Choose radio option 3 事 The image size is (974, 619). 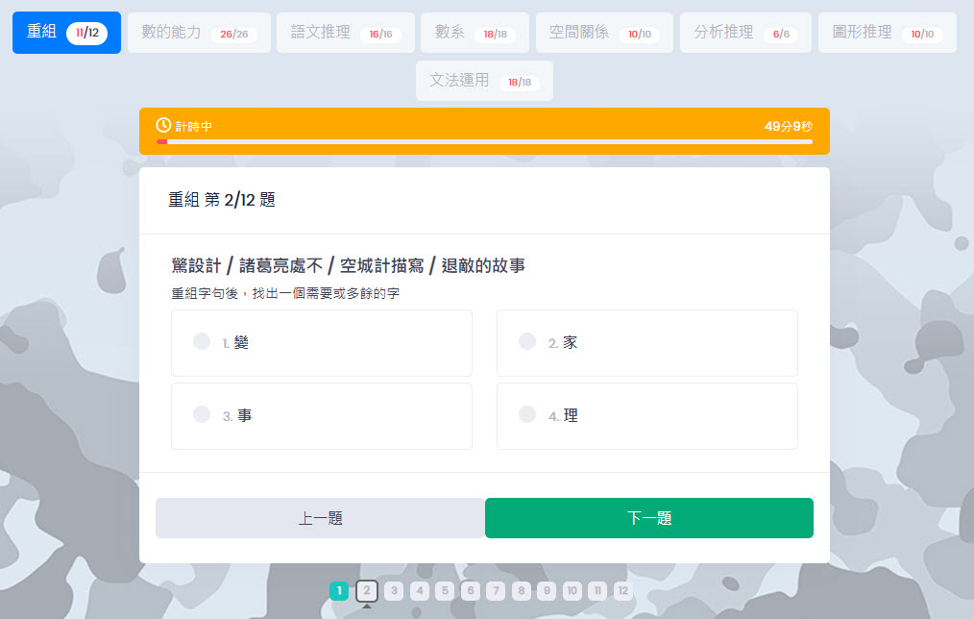[202, 414]
